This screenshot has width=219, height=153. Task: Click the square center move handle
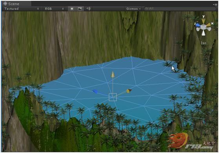click(113, 97)
